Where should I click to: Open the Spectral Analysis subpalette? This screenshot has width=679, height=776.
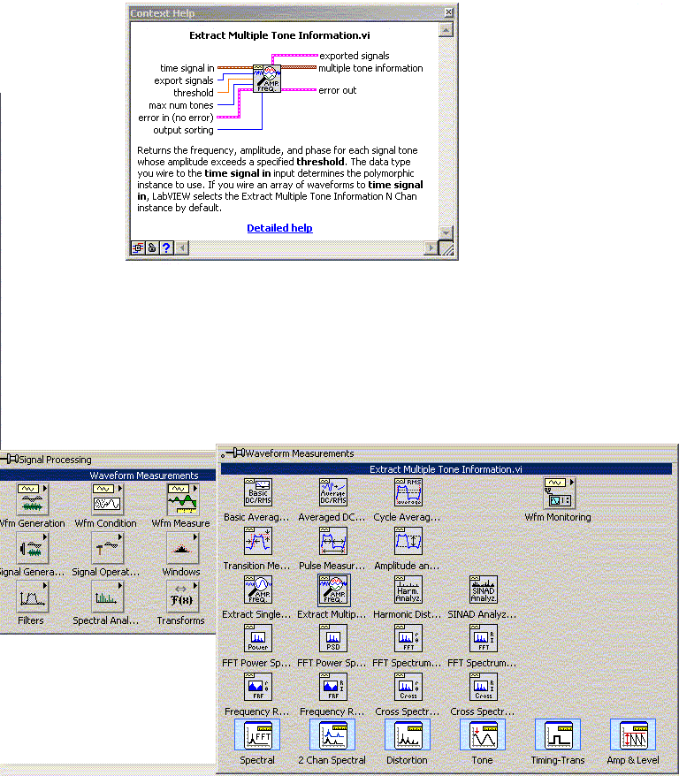point(107,596)
